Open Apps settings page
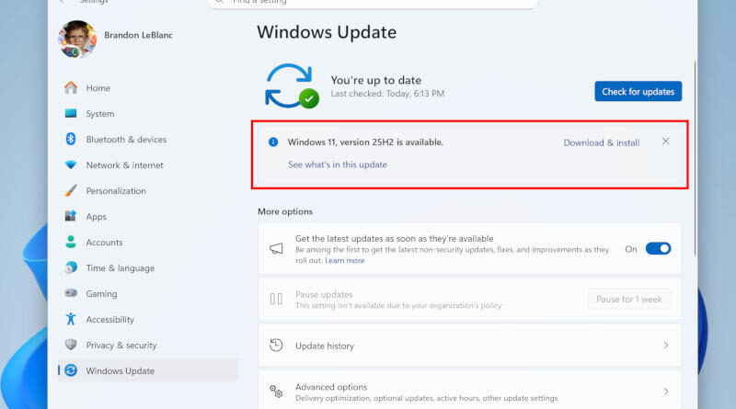The width and height of the screenshot is (736, 409). tap(148, 217)
